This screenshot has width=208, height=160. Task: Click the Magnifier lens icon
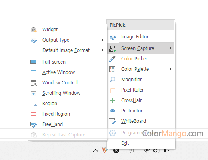[112, 80]
